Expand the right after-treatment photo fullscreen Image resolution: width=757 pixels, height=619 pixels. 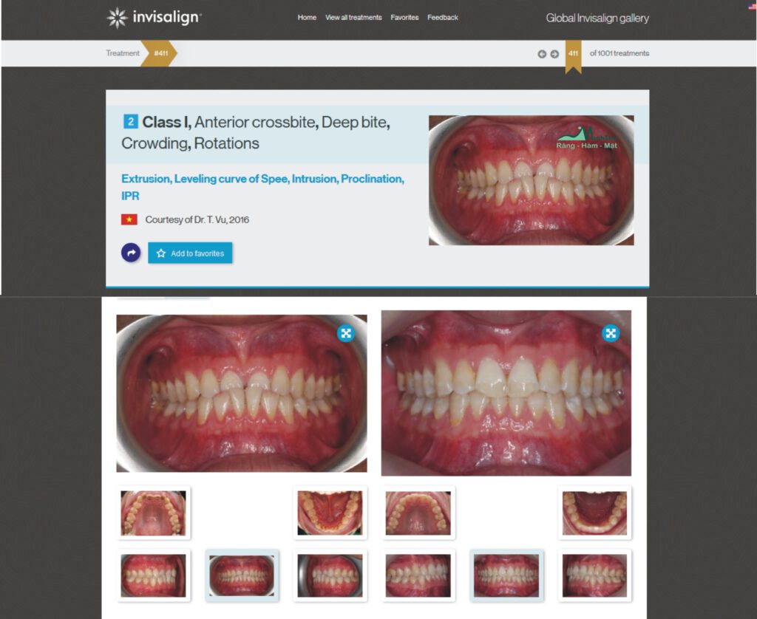(x=610, y=333)
